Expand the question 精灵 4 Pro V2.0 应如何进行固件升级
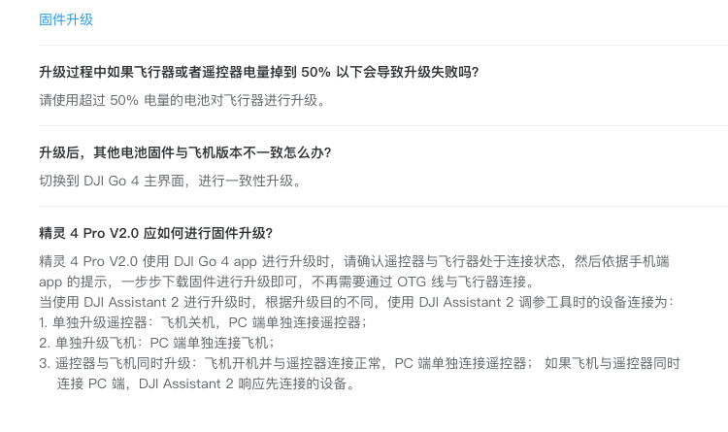This screenshot has width=728, height=432. [x=155, y=233]
